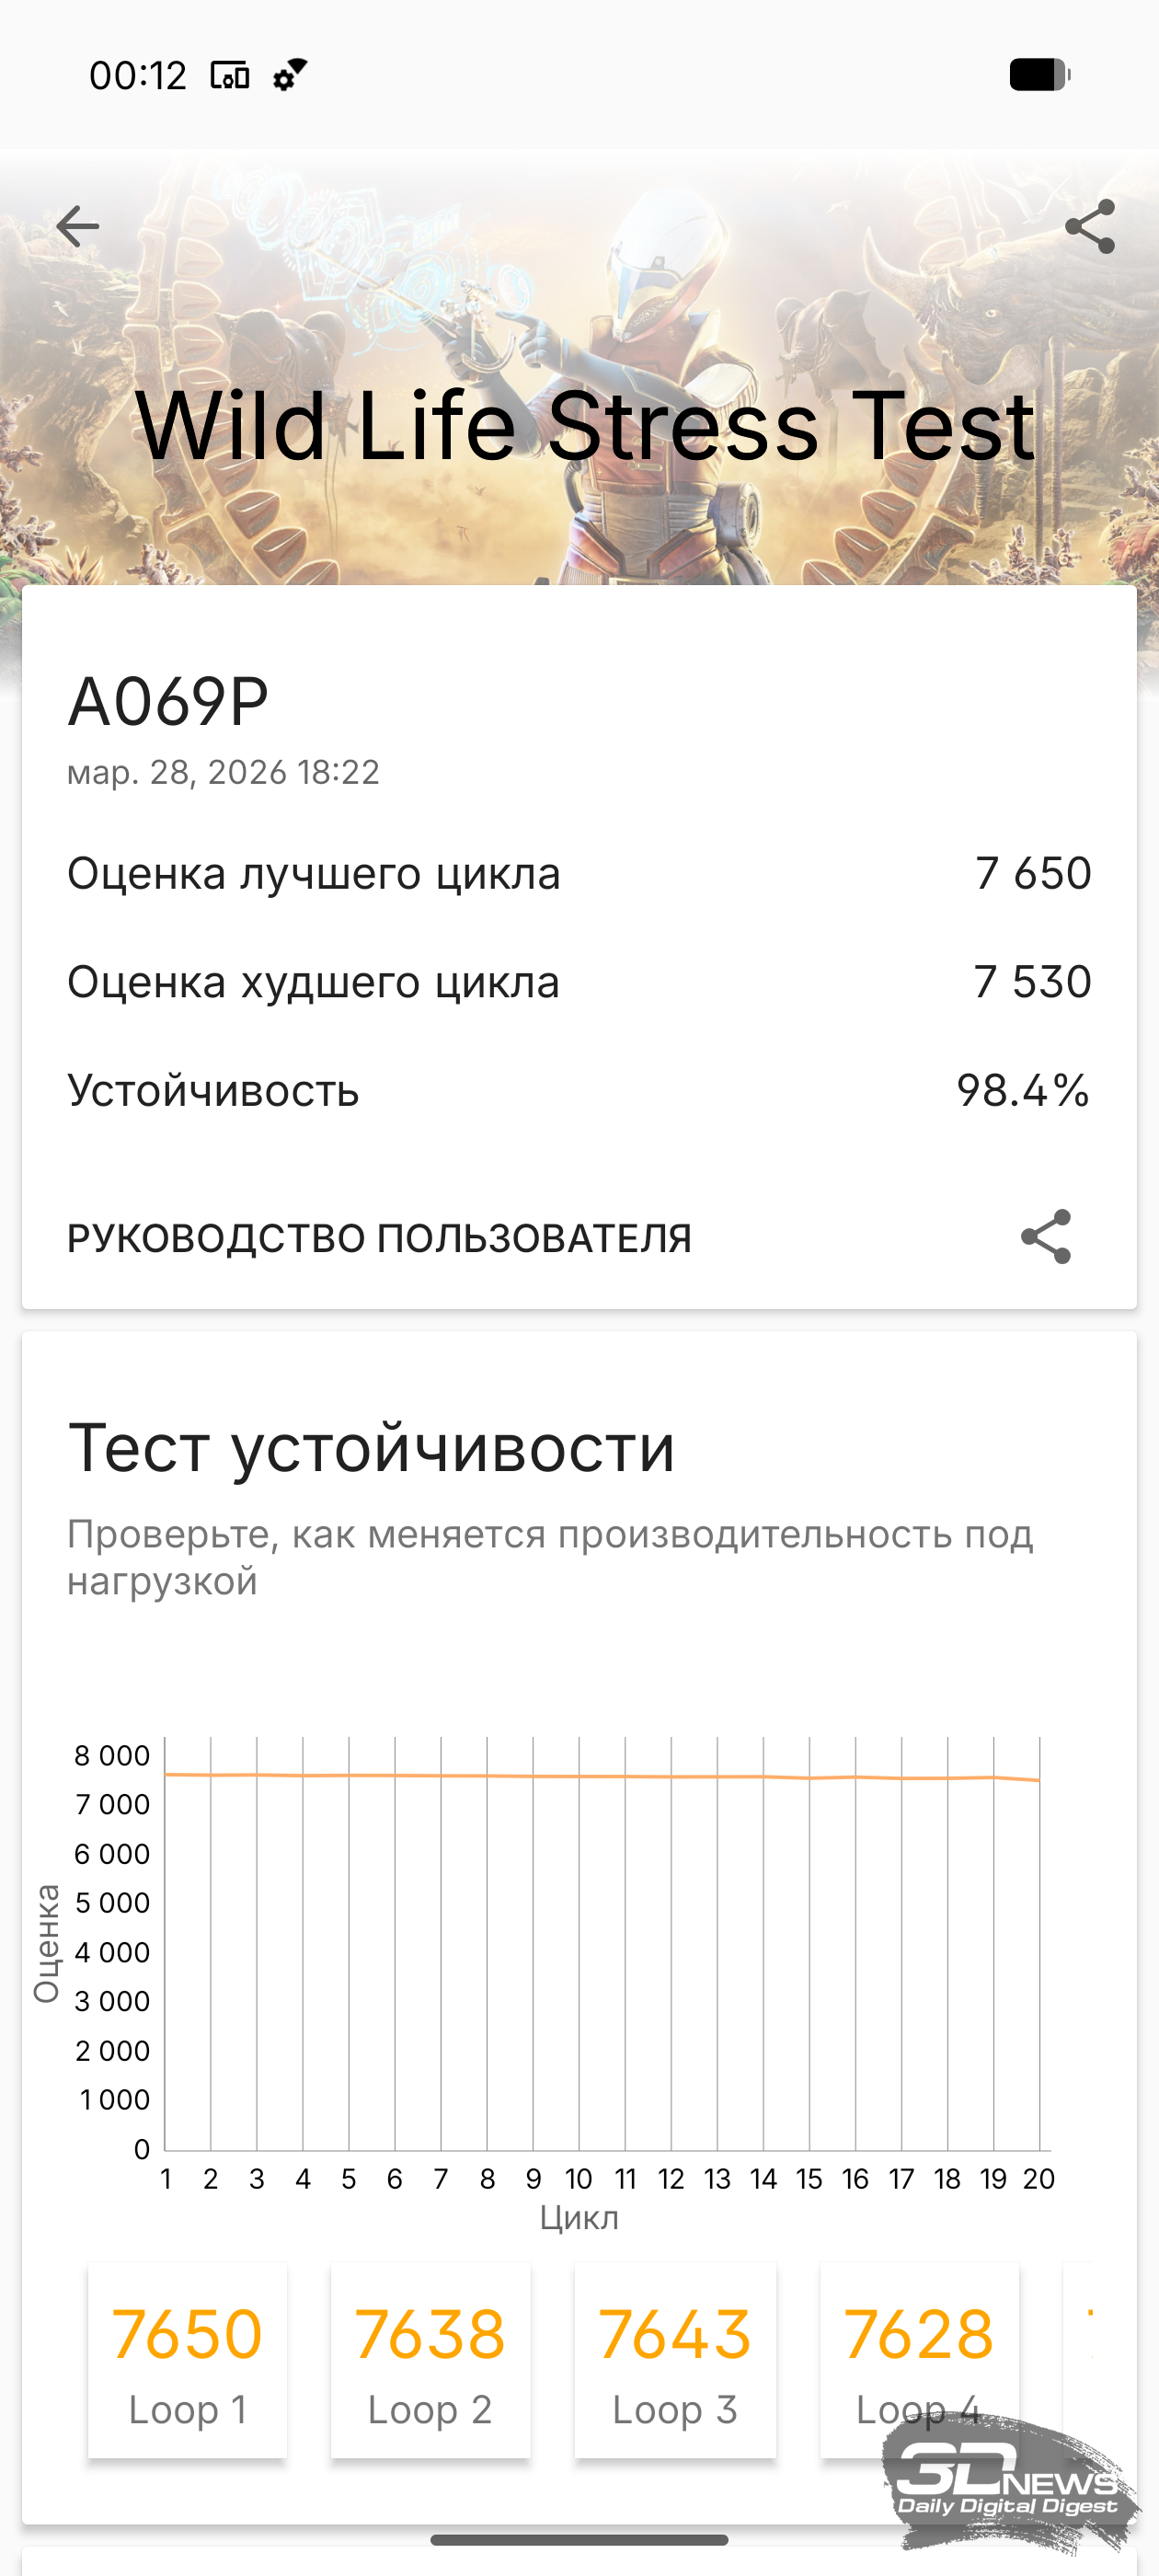Viewport: 1159px width, 2576px height.
Task: Tap the share icon in header
Action: point(1089,227)
